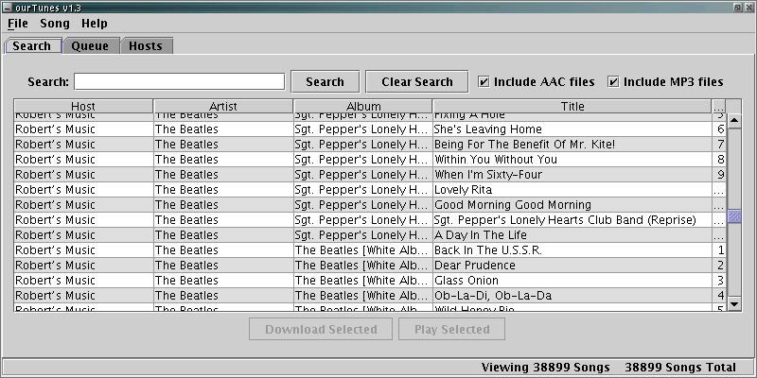Open the File menu
757x378 pixels.
click(18, 24)
